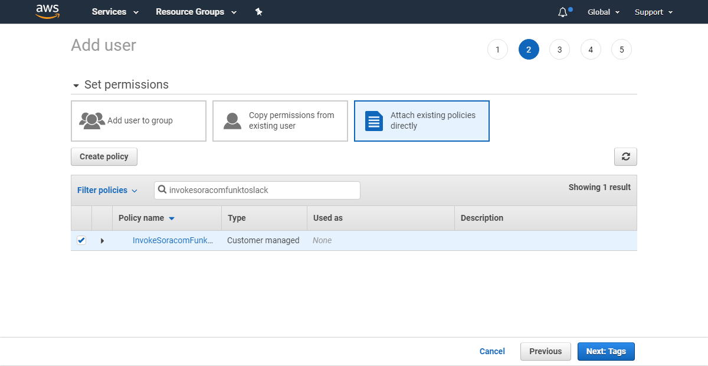Collapse the Set permissions section
The image size is (708, 366).
pyautogui.click(x=76, y=86)
